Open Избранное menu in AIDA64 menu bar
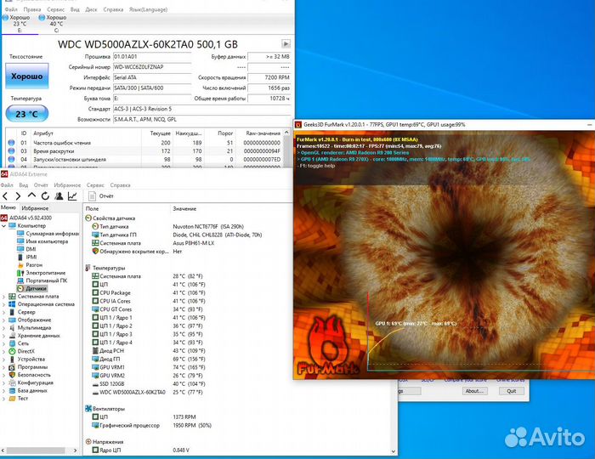Viewport: 595px width, 459px height. 67,185
